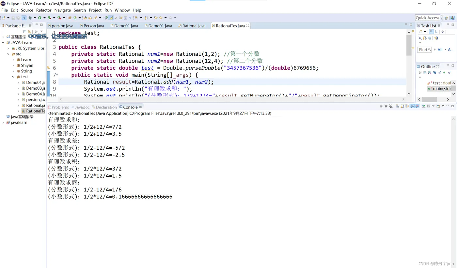457x268 pixels.
Task: Click Clear Console icon
Action: click(x=397, y=106)
